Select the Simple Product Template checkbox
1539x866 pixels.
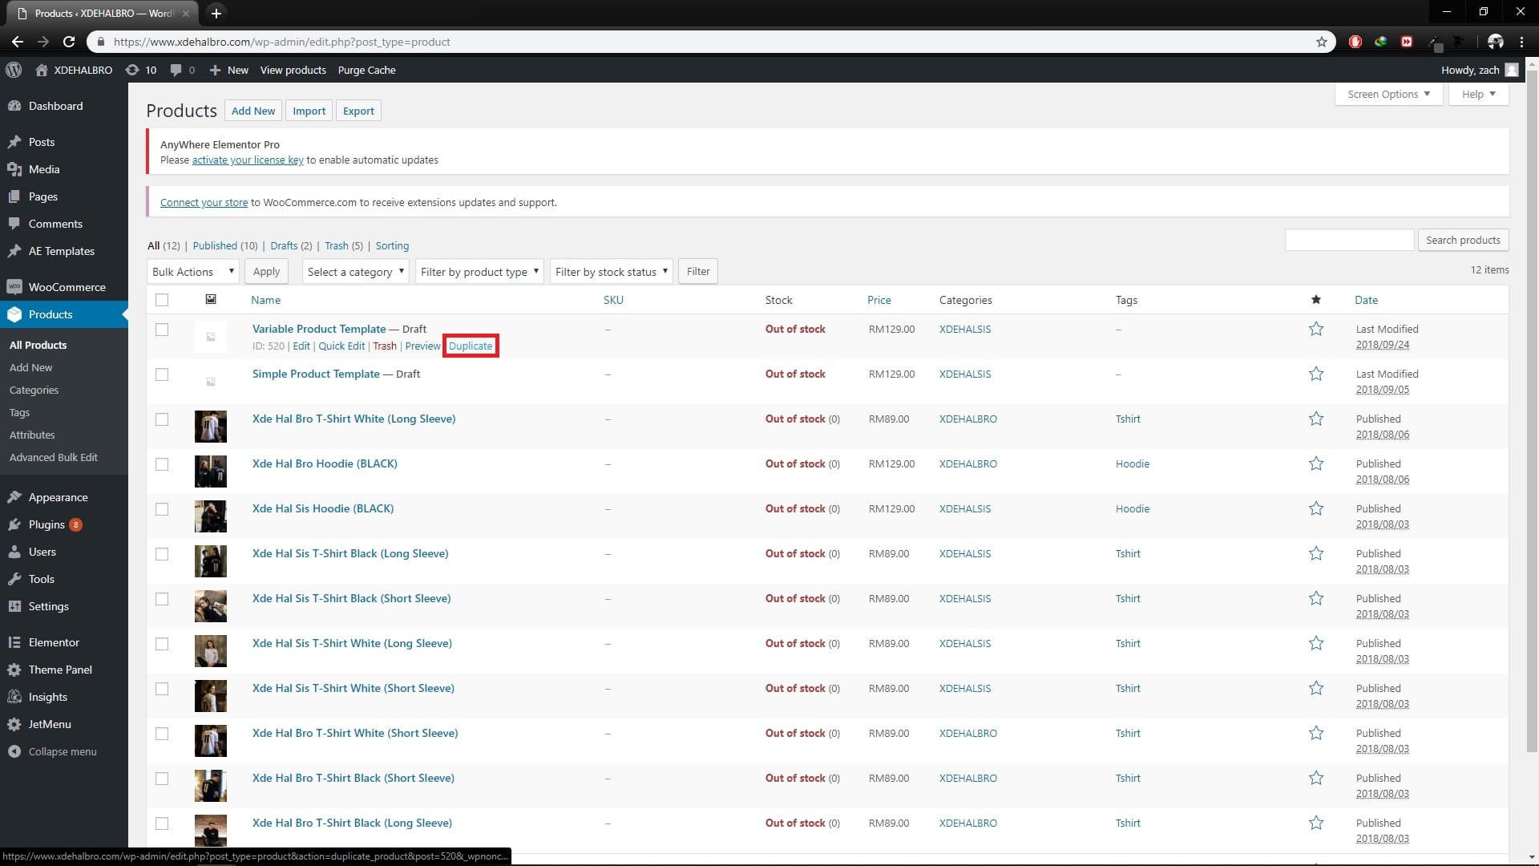(162, 374)
